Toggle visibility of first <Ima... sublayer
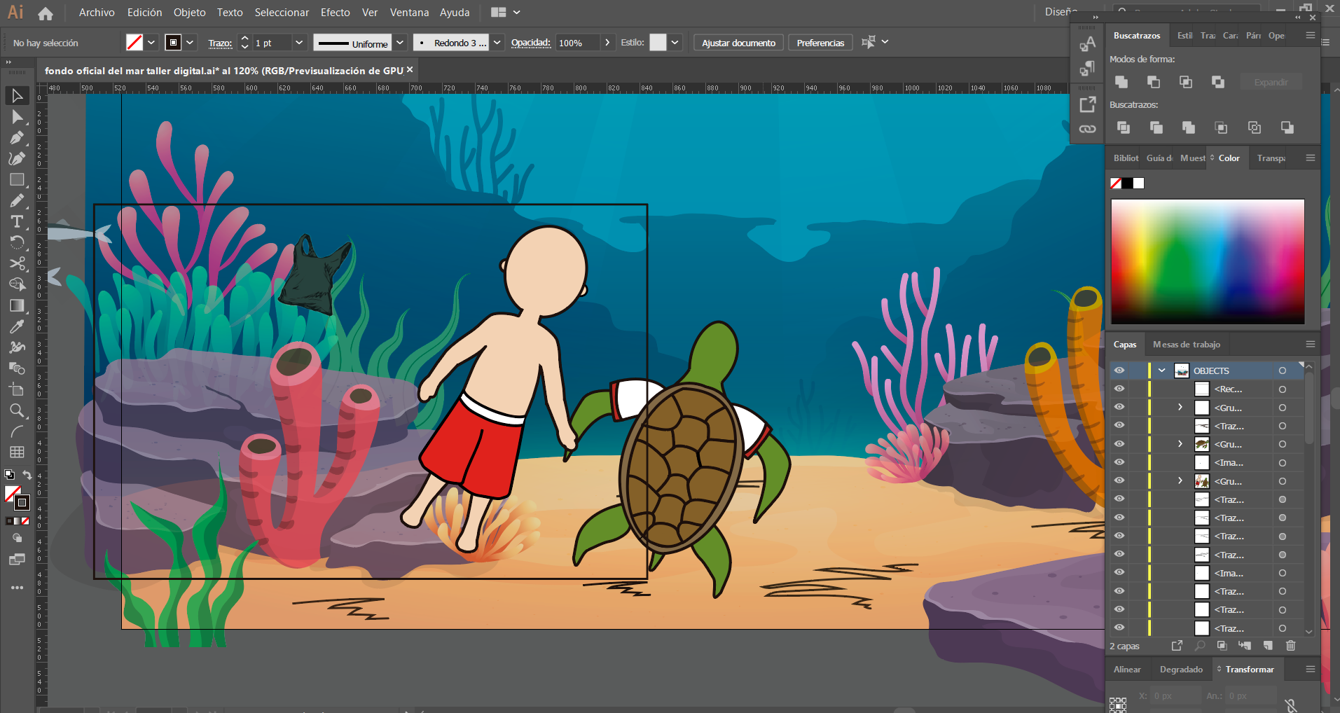The width and height of the screenshot is (1340, 713). point(1119,462)
